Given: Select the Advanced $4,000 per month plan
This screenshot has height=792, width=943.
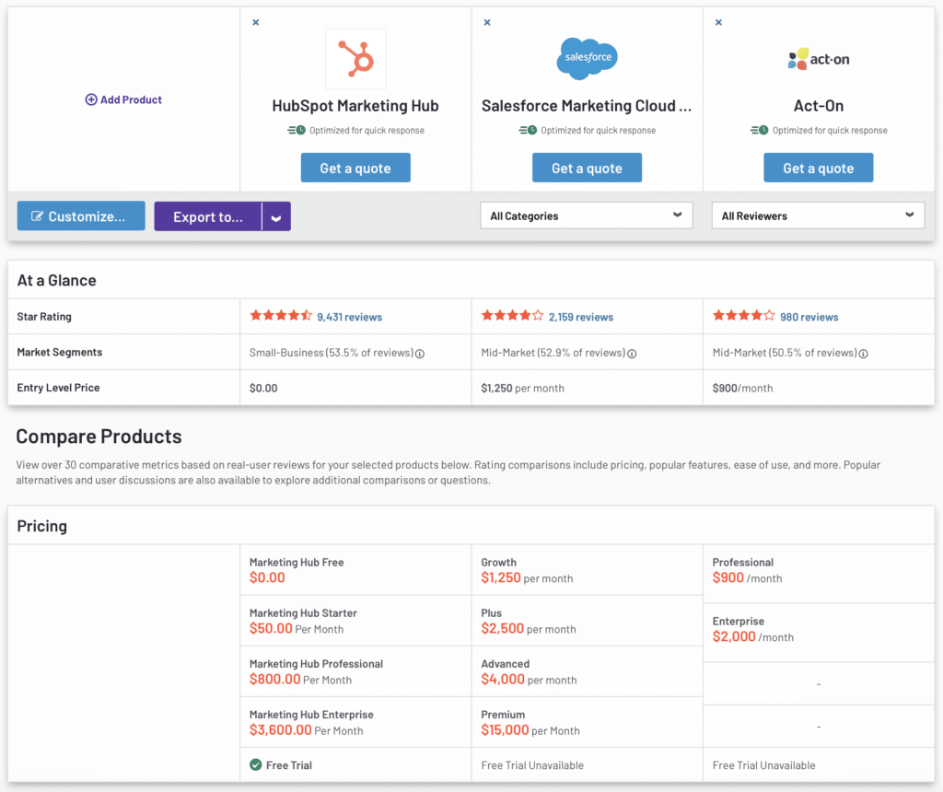Looking at the screenshot, I should 587,671.
